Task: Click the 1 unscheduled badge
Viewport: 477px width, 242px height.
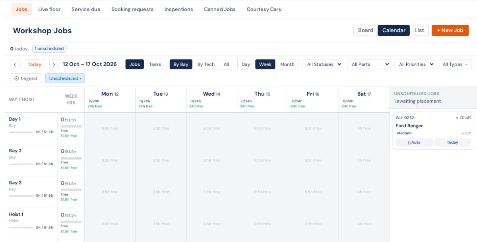Action: click(x=49, y=49)
